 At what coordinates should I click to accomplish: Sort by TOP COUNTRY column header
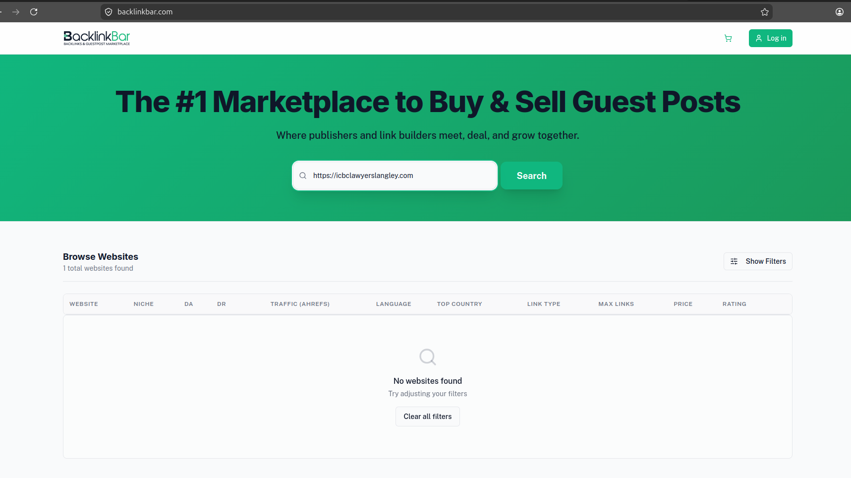click(x=459, y=304)
